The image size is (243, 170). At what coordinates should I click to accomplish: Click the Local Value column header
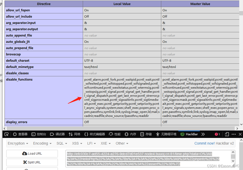pyautogui.click(x=122, y=4)
